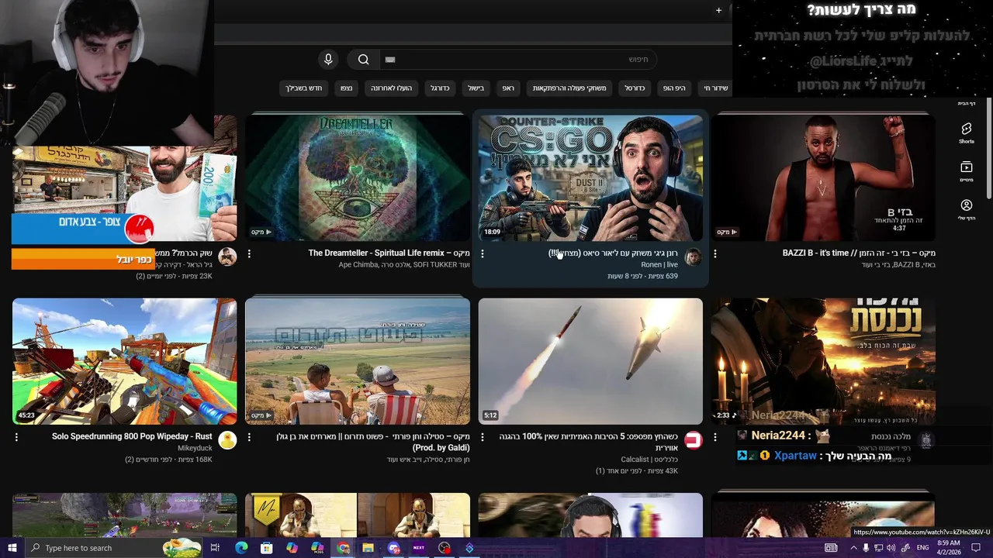Open Solo Speedrunning 800 Pop Wipeday title

[132, 436]
